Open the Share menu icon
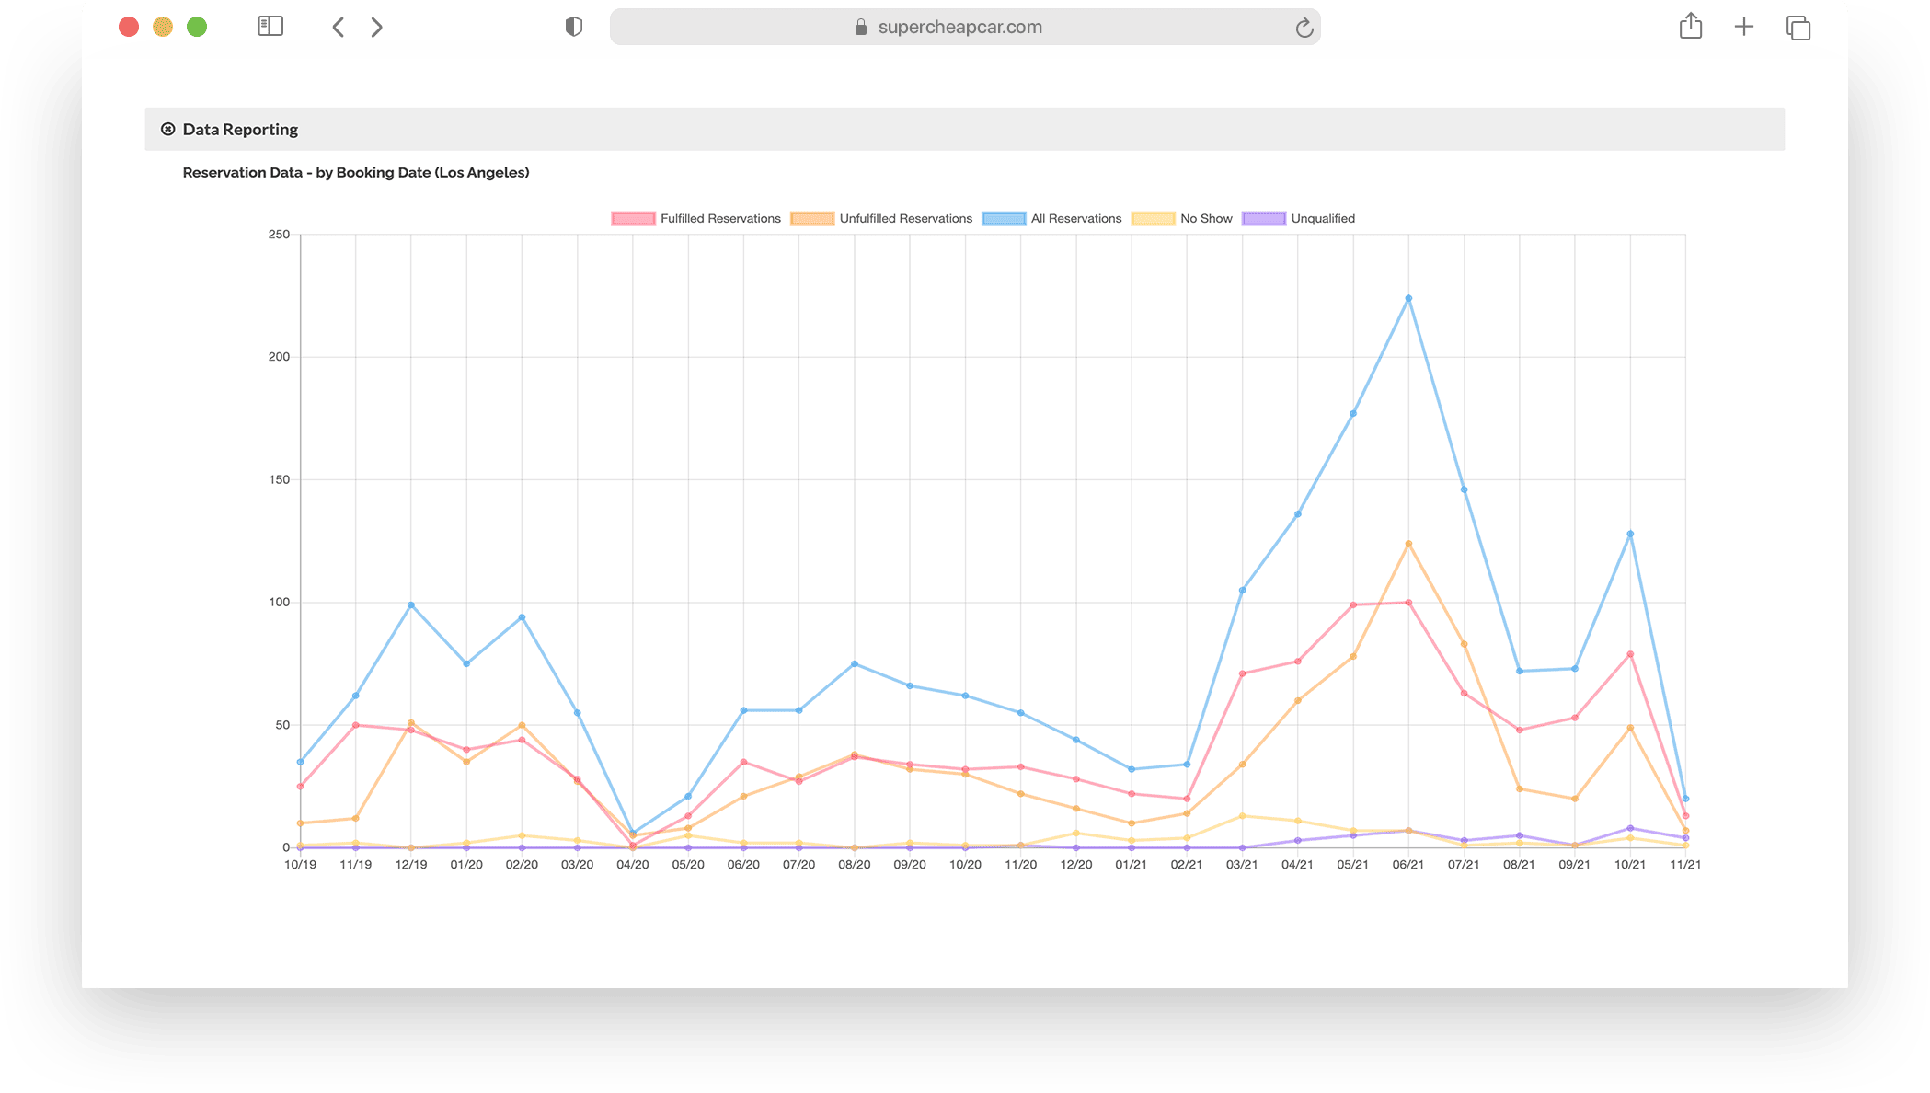 pyautogui.click(x=1690, y=27)
